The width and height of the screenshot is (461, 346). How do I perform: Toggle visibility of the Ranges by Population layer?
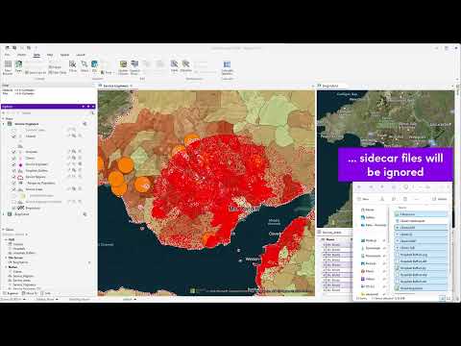(13, 183)
